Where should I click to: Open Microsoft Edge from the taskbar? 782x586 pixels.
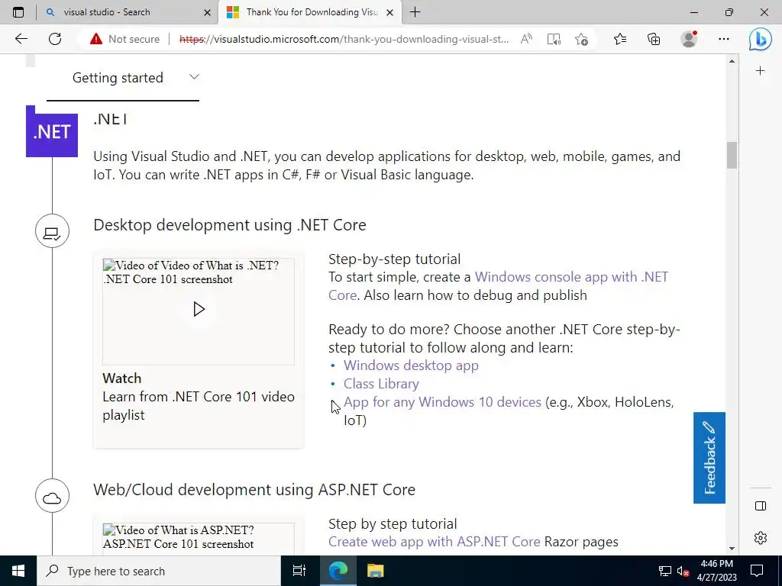click(x=338, y=571)
